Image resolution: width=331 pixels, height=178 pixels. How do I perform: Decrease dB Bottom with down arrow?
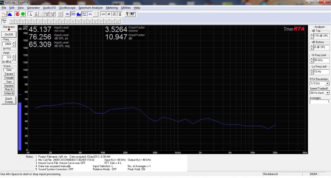(x=312, y=49)
